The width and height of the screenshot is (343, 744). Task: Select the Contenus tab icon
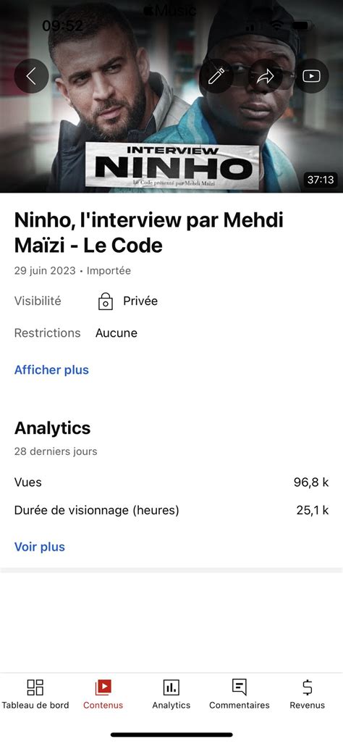103,687
